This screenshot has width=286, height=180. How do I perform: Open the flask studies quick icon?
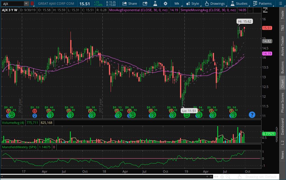point(155,4)
